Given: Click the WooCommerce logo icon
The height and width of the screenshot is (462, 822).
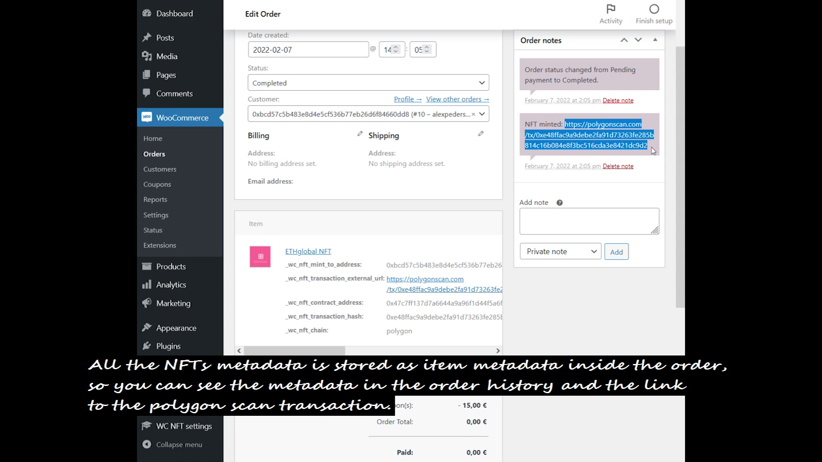Looking at the screenshot, I should 147,117.
